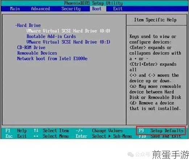
Task: Select Network boot from Intel E1000e
Action: coord(52,59)
